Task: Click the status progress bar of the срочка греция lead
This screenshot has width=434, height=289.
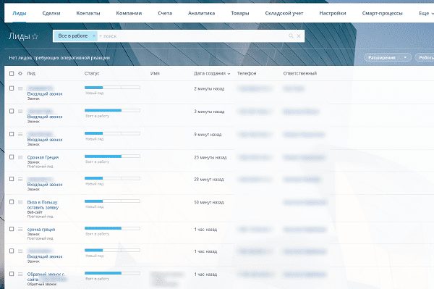Action: tap(112, 228)
